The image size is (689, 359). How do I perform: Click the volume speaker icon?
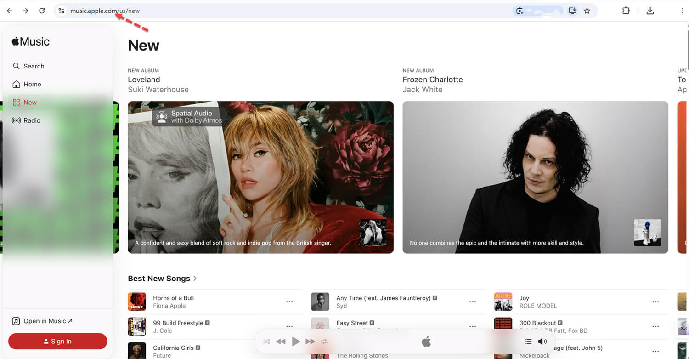pyautogui.click(x=542, y=342)
